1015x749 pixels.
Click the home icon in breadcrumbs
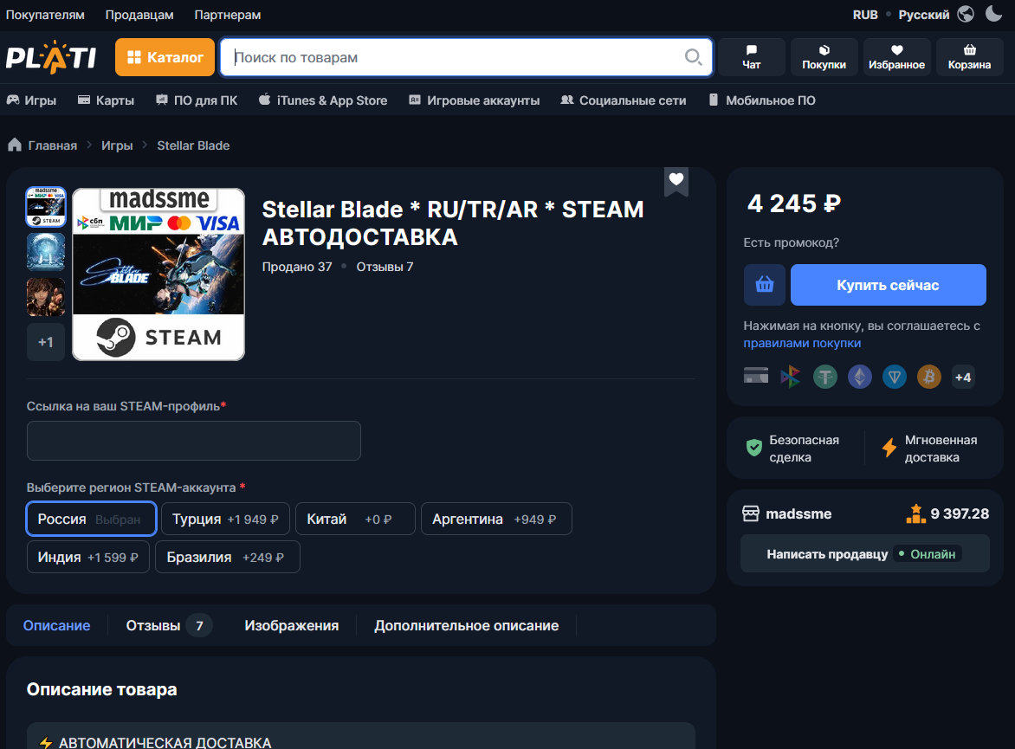[x=14, y=145]
